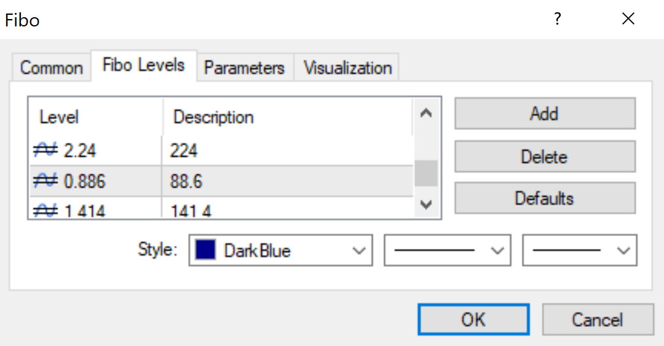Image resolution: width=664 pixels, height=346 pixels.
Task: Switch to the Common tab
Action: coord(51,68)
